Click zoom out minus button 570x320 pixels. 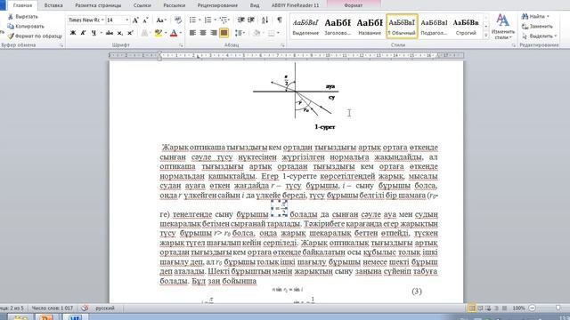point(533,308)
